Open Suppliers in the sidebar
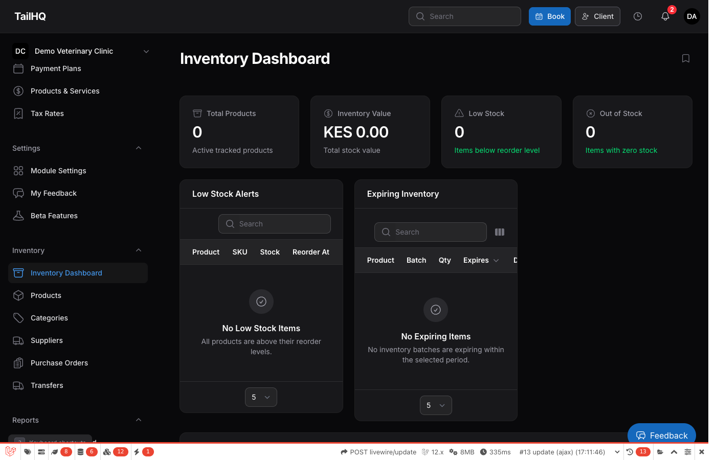716x460 pixels. [x=47, y=340]
